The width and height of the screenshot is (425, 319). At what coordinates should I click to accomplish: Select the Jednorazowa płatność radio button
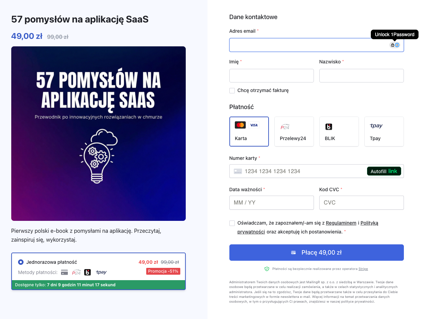coord(21,262)
